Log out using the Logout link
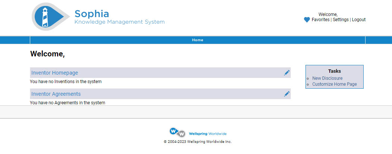The height and width of the screenshot is (154, 392). pyautogui.click(x=358, y=20)
